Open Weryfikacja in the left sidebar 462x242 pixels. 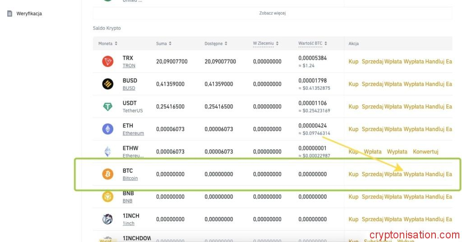coord(29,14)
